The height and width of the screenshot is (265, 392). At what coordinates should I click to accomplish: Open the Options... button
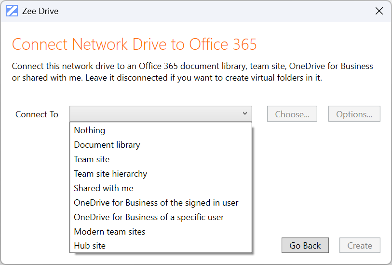coord(354,114)
